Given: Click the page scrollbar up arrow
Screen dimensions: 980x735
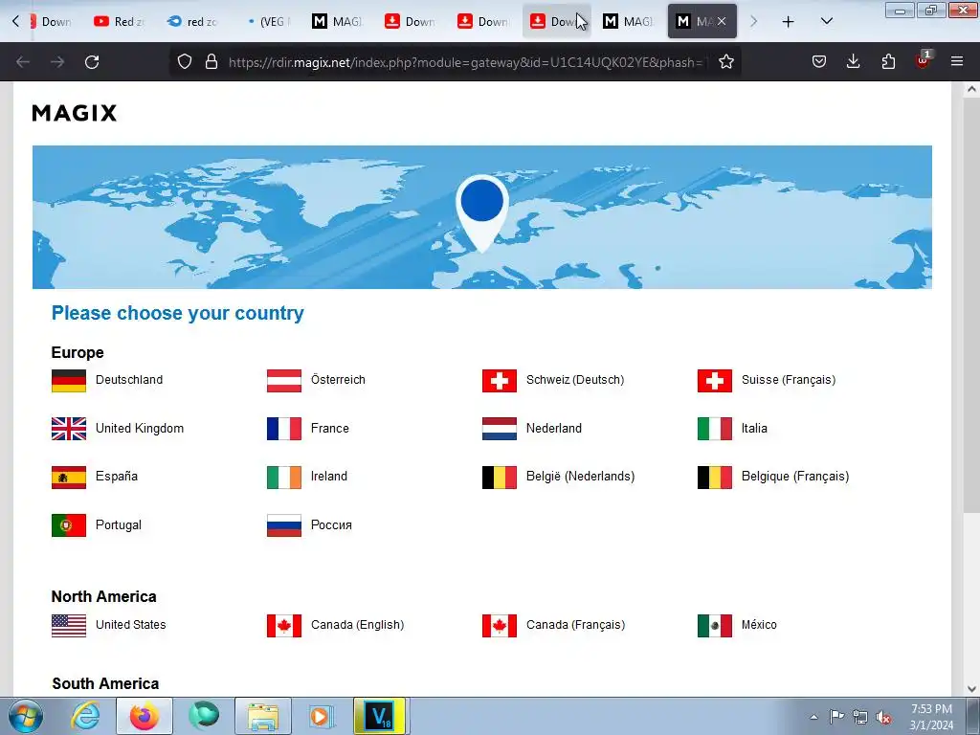Looking at the screenshot, I should tap(971, 89).
